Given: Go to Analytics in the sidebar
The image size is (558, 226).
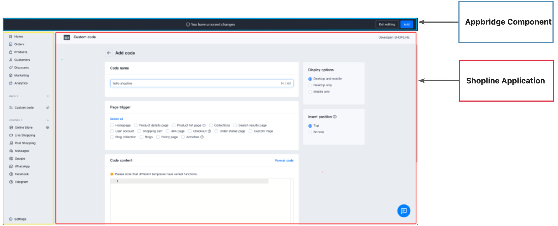Looking at the screenshot, I should [21, 83].
